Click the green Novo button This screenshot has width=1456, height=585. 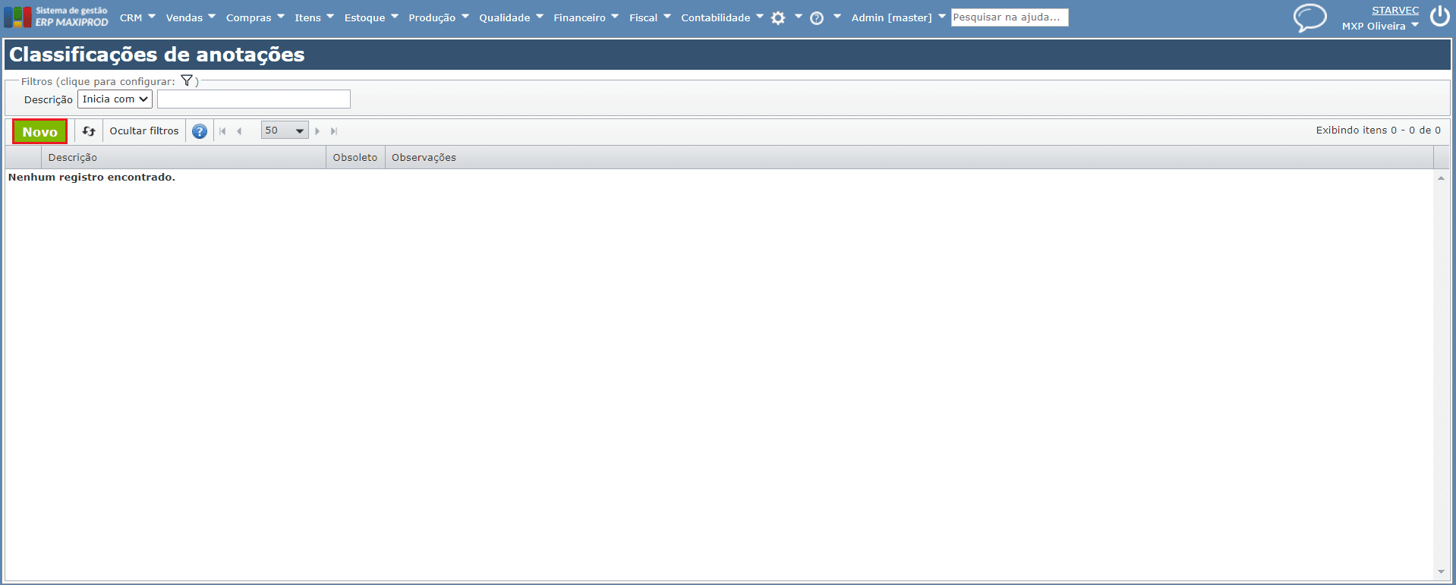click(x=39, y=131)
